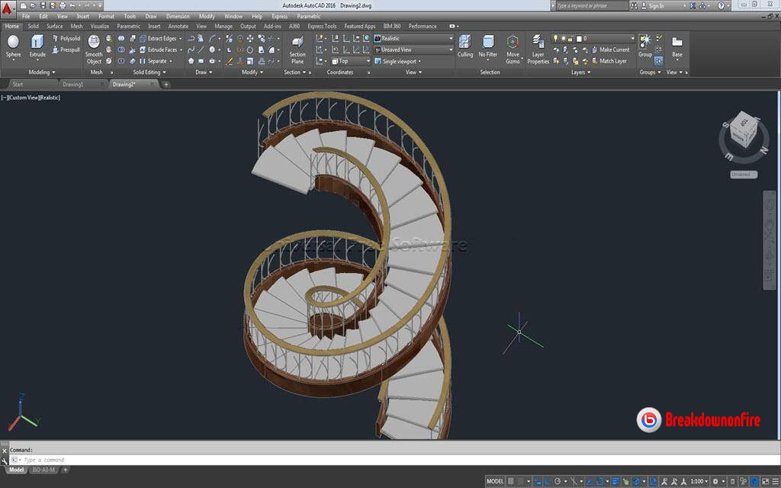The width and height of the screenshot is (781, 488).
Task: Toggle Clean Screen icon in status bar
Action: pyautogui.click(x=766, y=481)
